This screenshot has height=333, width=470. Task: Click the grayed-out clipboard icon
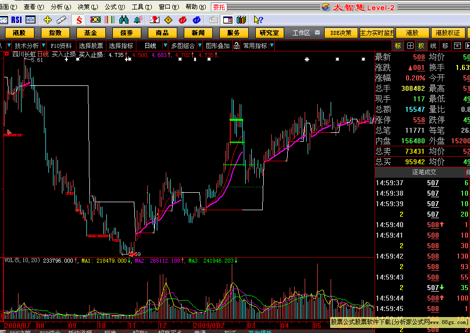[x=213, y=20]
